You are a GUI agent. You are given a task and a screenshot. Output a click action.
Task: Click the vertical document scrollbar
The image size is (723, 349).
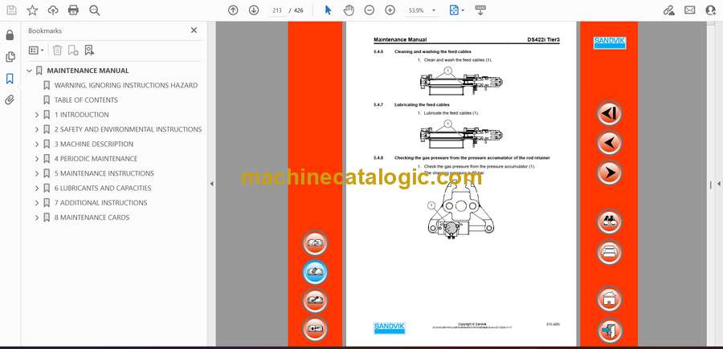711,185
